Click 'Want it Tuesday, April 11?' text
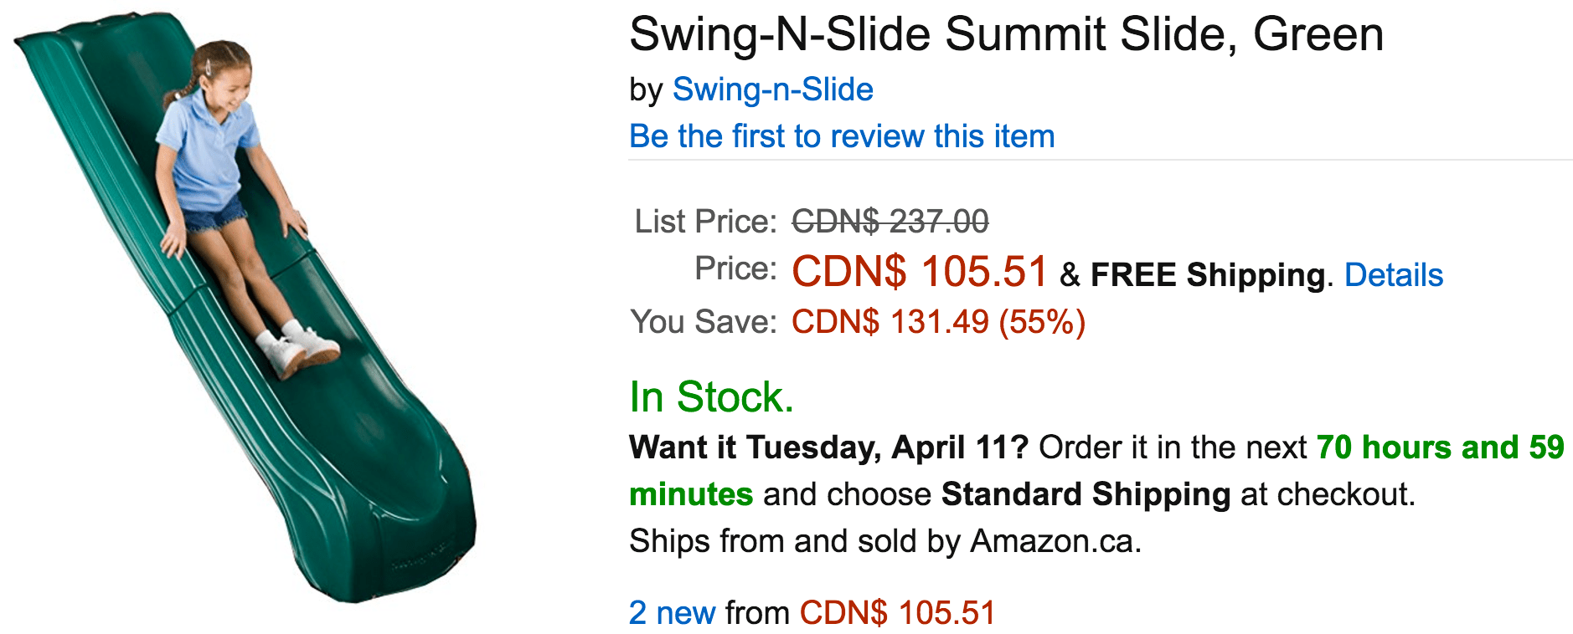 (x=829, y=447)
